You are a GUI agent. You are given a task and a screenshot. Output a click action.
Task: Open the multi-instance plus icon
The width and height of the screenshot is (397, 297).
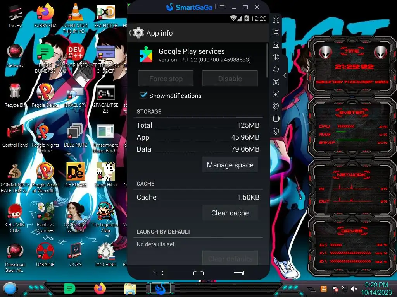(x=276, y=94)
